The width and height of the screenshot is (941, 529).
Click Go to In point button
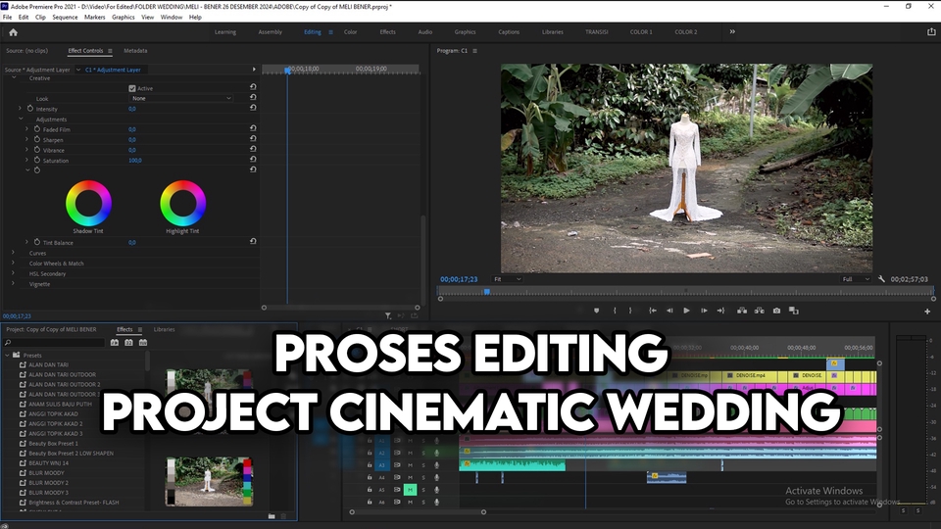[653, 311]
